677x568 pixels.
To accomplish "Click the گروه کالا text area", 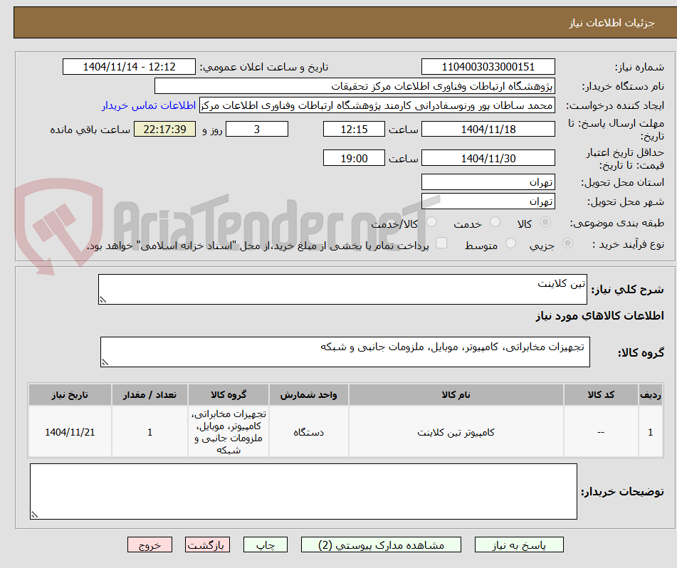I will click(x=345, y=352).
